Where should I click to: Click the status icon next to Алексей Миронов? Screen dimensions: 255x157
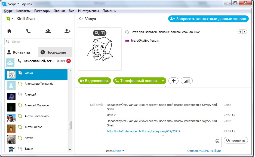pyautogui.click(x=20, y=105)
